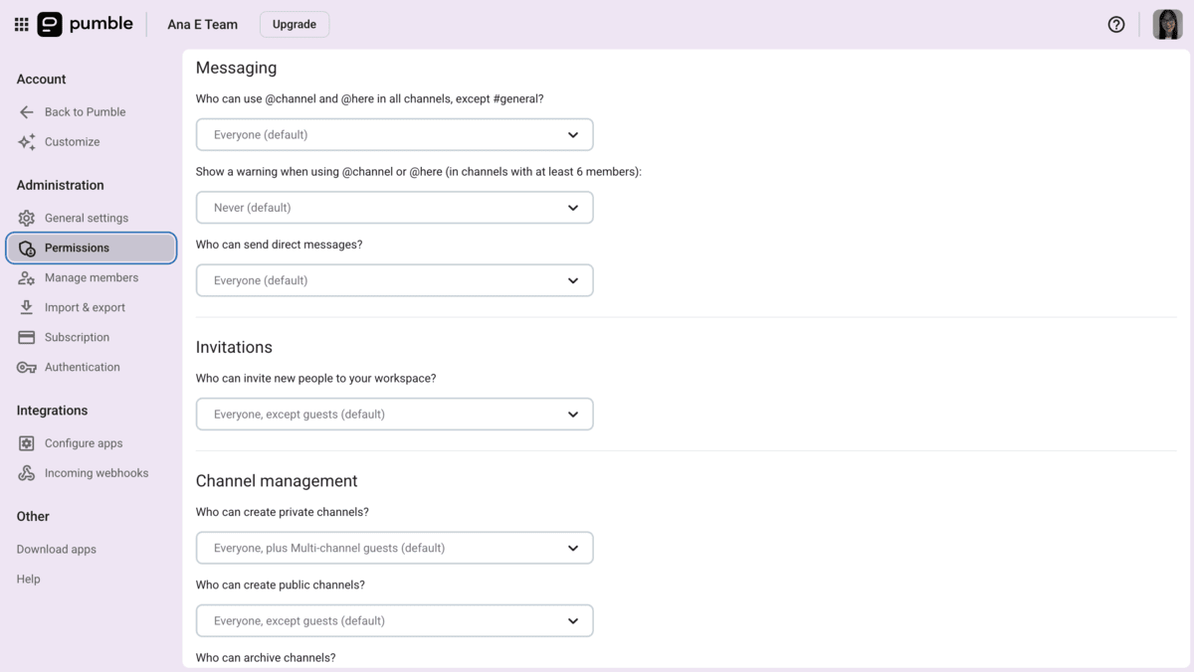Select the Import & export download icon

click(x=26, y=307)
